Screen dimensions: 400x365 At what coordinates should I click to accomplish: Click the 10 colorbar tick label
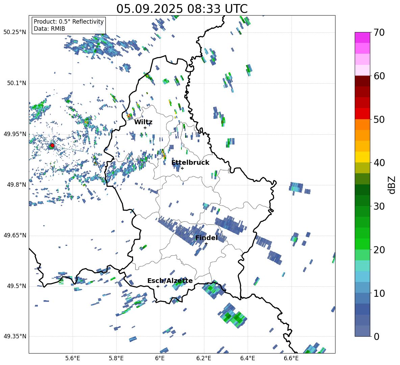(379, 293)
